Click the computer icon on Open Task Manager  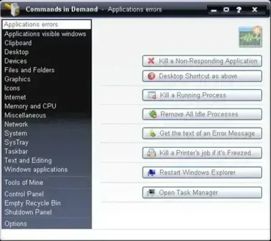pos(151,193)
